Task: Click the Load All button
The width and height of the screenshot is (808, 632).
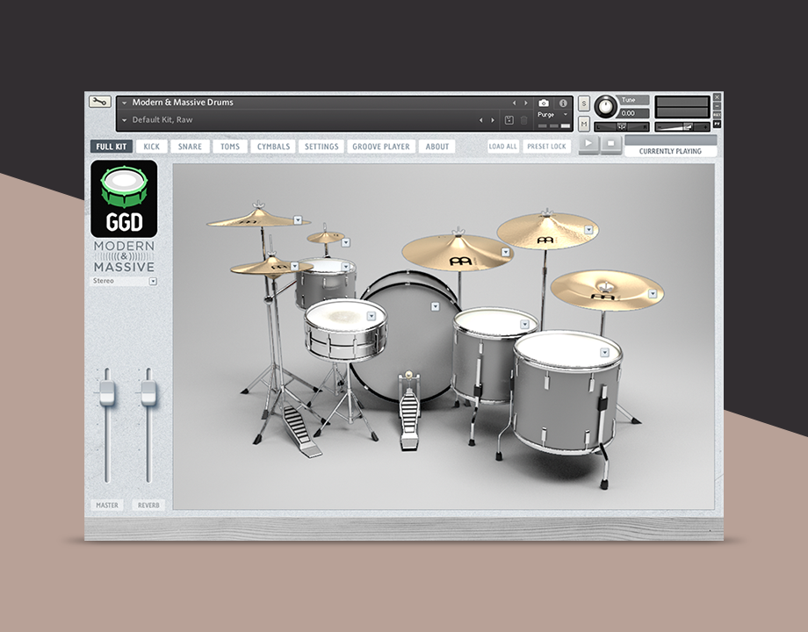Action: coord(503,147)
